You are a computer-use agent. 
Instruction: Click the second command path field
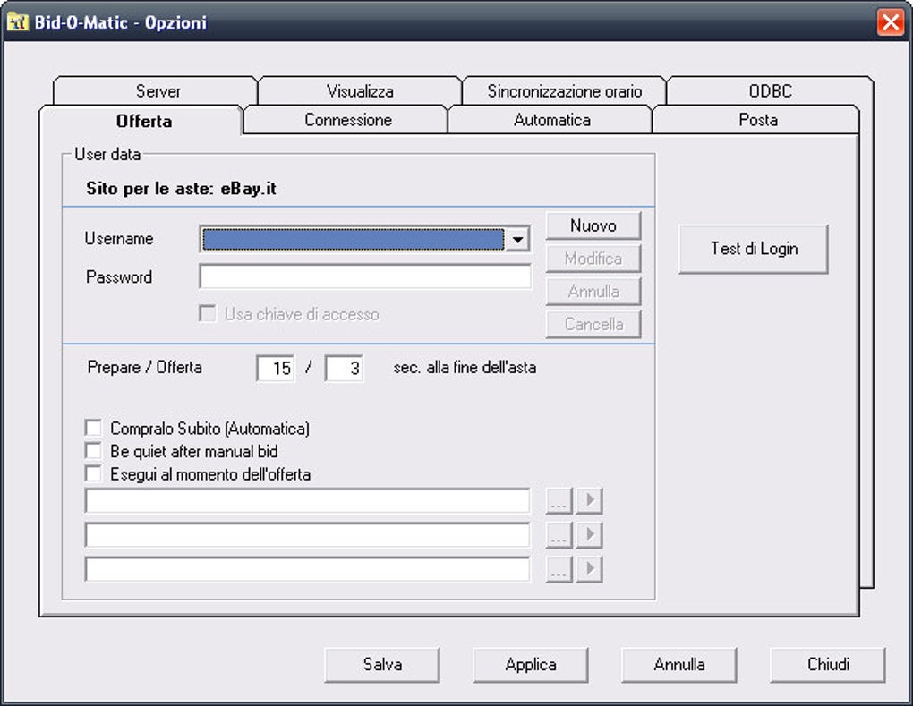tap(307, 535)
